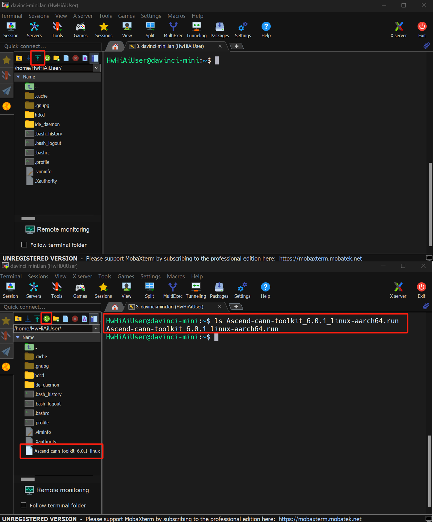Viewport: 433px width, 522px height.
Task: Click the file panel horizontal scroll thumb in lower window
Action: (28, 479)
